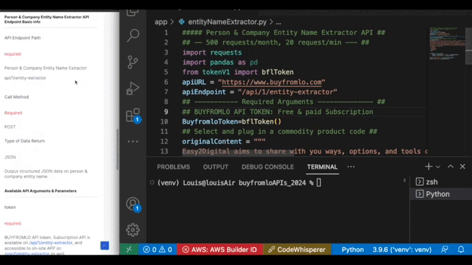This screenshot has width=472, height=265.
Task: Click the docs page vertical scrollbar
Action: point(117,150)
